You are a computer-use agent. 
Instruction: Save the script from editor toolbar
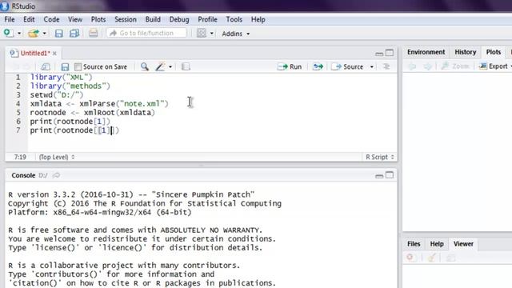point(65,67)
